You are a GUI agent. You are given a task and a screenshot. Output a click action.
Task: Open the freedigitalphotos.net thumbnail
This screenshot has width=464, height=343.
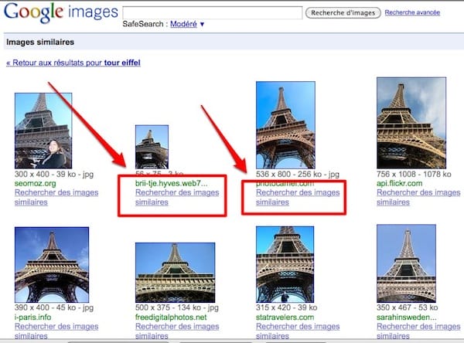(176, 273)
